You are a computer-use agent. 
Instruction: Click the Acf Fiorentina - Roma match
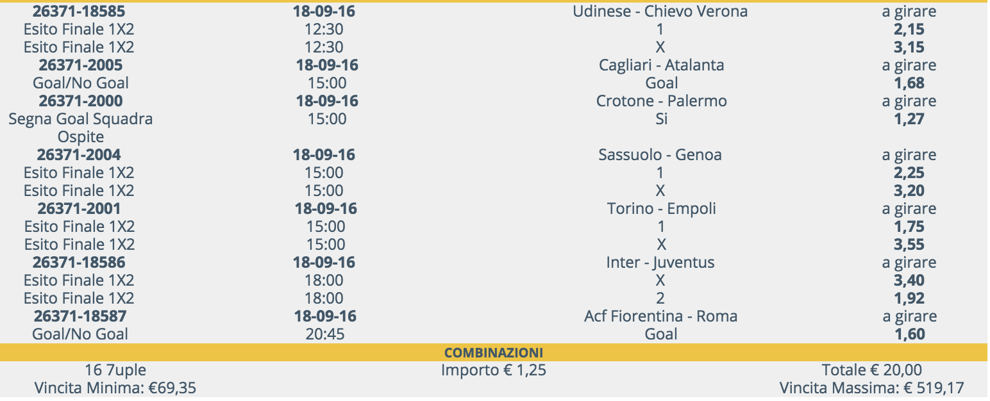660,316
